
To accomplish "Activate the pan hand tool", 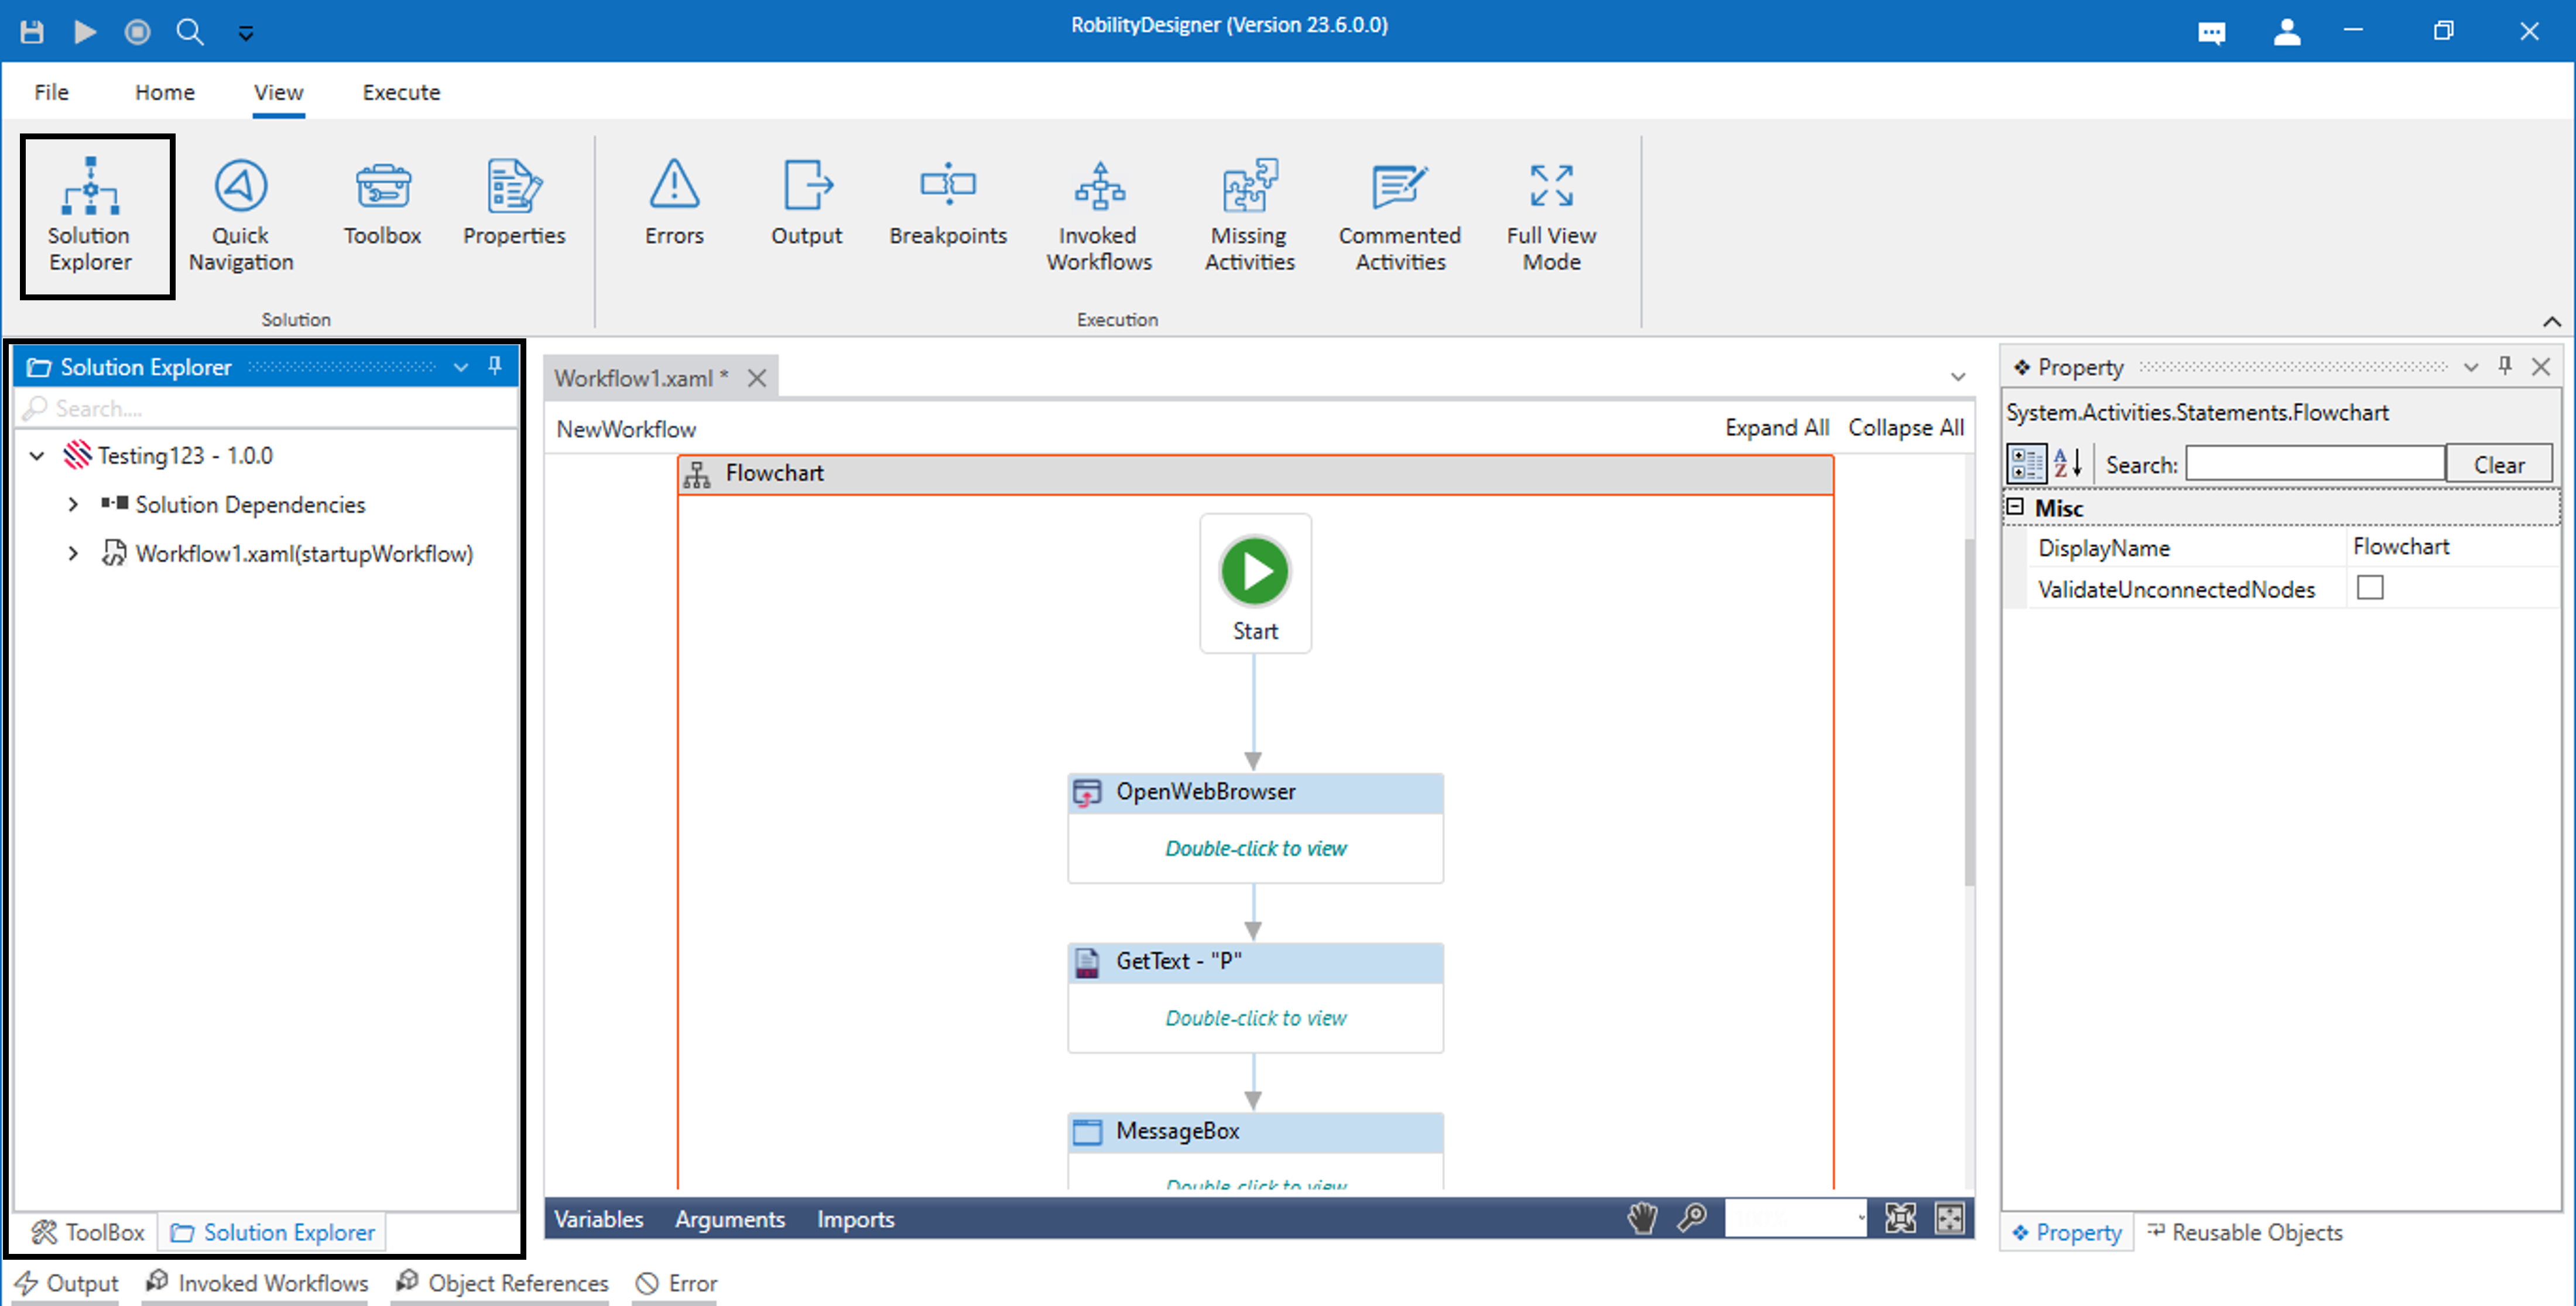I will click(x=1642, y=1218).
